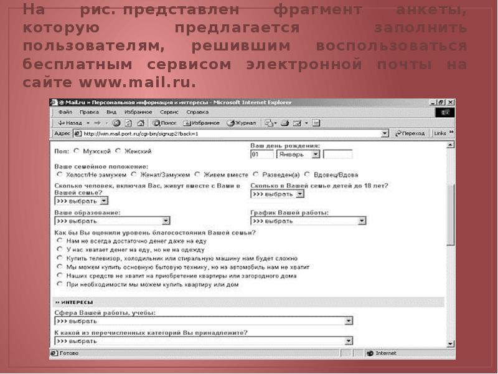
Task: Open the Search (Поиск) toolbar button
Action: tap(165, 123)
